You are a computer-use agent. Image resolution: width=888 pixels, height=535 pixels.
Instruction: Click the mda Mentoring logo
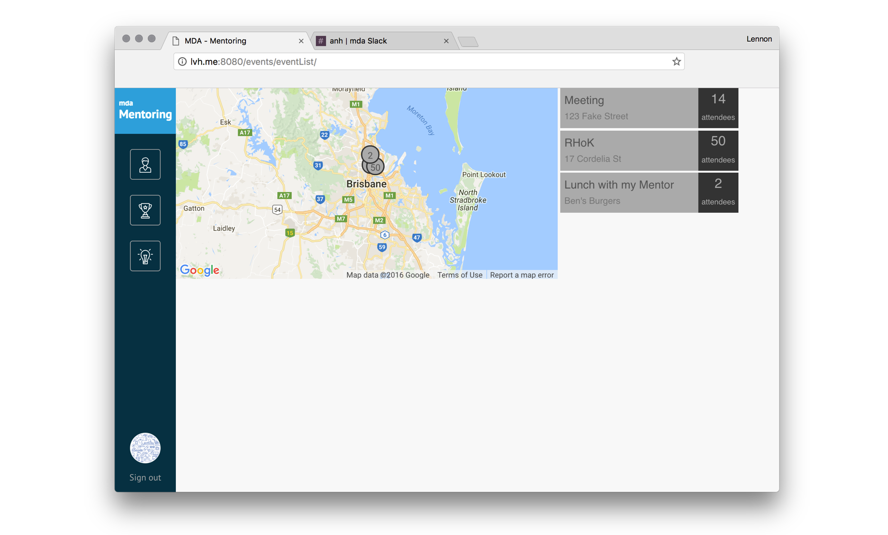click(x=145, y=111)
